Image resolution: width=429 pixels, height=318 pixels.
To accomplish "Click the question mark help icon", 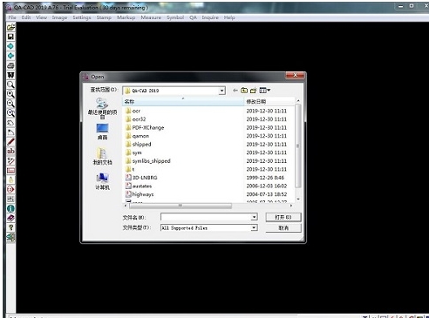I will click(10, 227).
